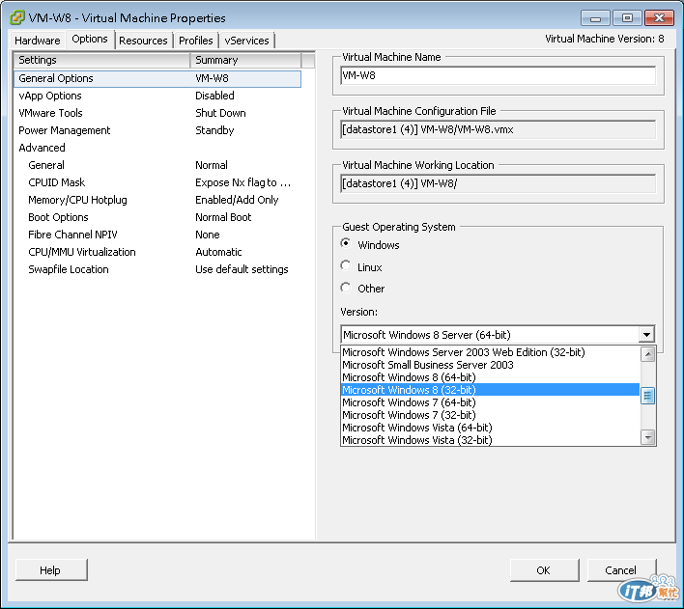Choose Windows Server 2003 Web Edition (32-bit)
Viewport: 684px width, 609px height.
tap(491, 352)
